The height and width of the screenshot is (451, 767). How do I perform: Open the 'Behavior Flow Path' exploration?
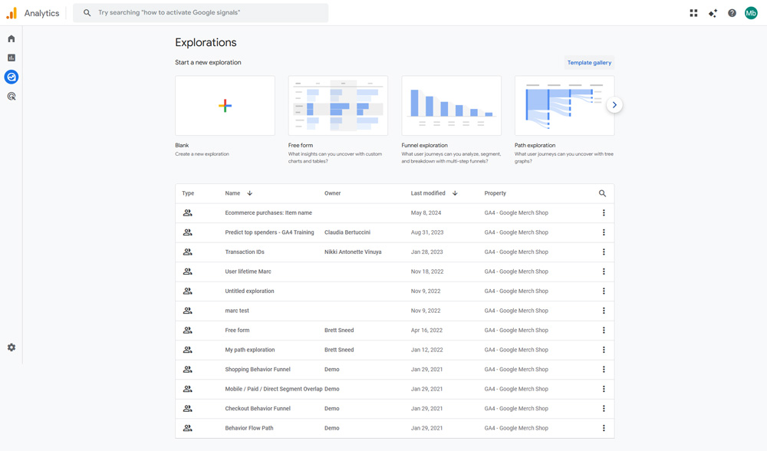(x=249, y=428)
